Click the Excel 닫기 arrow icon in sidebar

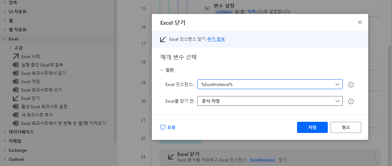point(16,98)
